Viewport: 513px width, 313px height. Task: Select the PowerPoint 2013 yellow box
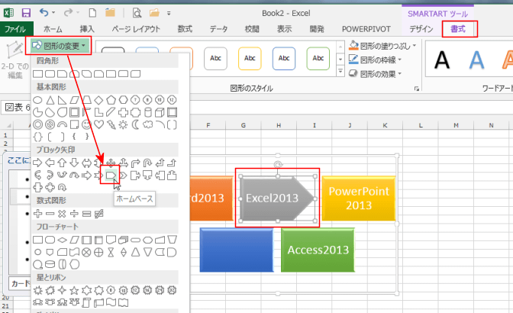tap(359, 198)
